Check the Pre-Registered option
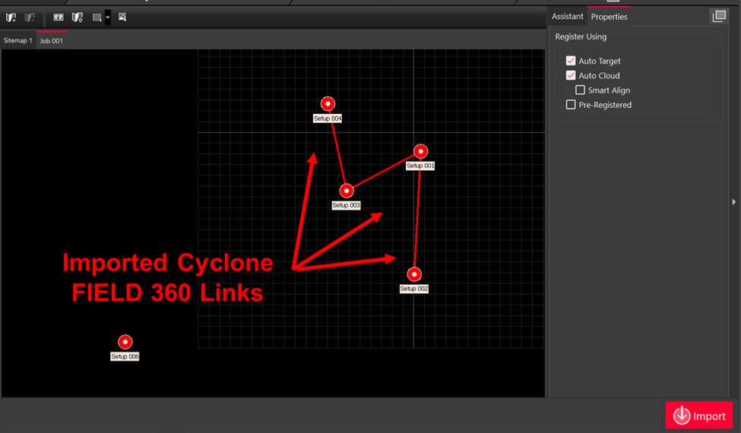This screenshot has height=433, width=741. (x=571, y=105)
